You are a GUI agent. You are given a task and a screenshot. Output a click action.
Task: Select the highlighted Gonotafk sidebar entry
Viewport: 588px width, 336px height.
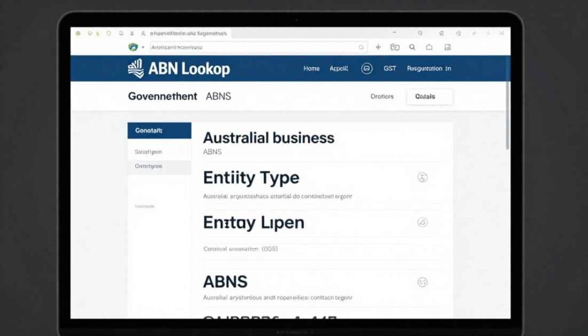tap(158, 130)
